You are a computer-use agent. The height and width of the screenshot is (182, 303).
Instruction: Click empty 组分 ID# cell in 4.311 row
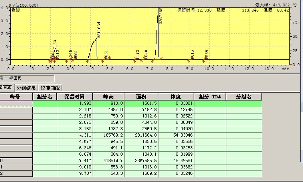coord(210,135)
